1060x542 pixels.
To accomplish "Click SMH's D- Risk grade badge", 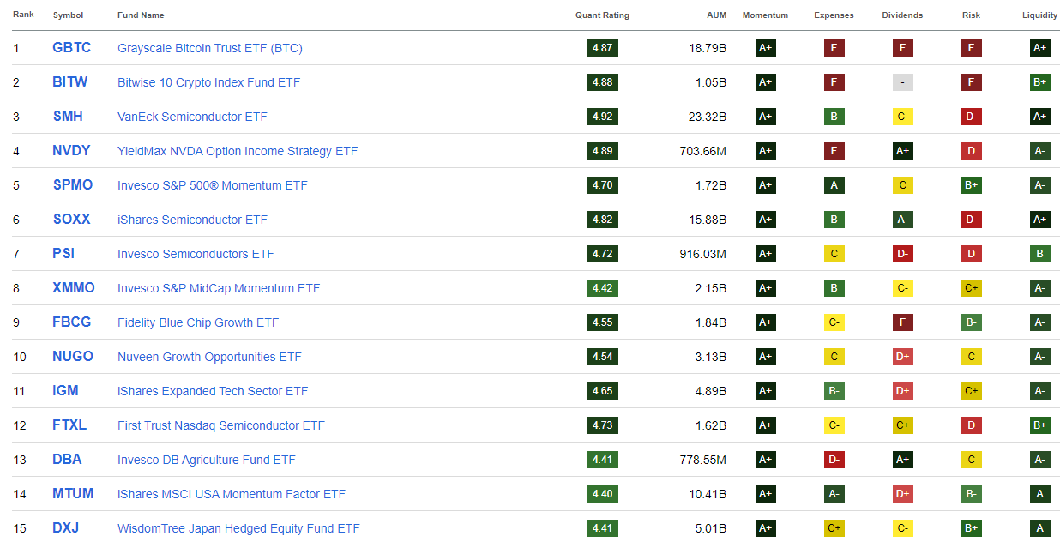I will click(x=971, y=117).
